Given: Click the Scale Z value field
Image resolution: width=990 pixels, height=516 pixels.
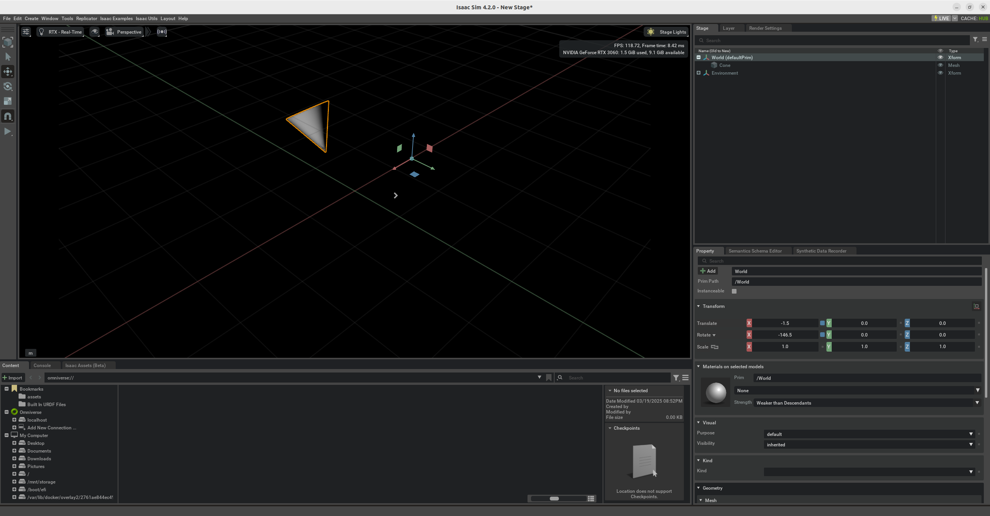Looking at the screenshot, I should click(x=942, y=347).
